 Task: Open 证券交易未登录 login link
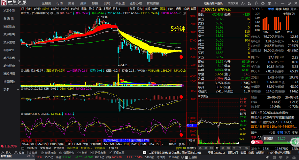(x=213, y=3)
